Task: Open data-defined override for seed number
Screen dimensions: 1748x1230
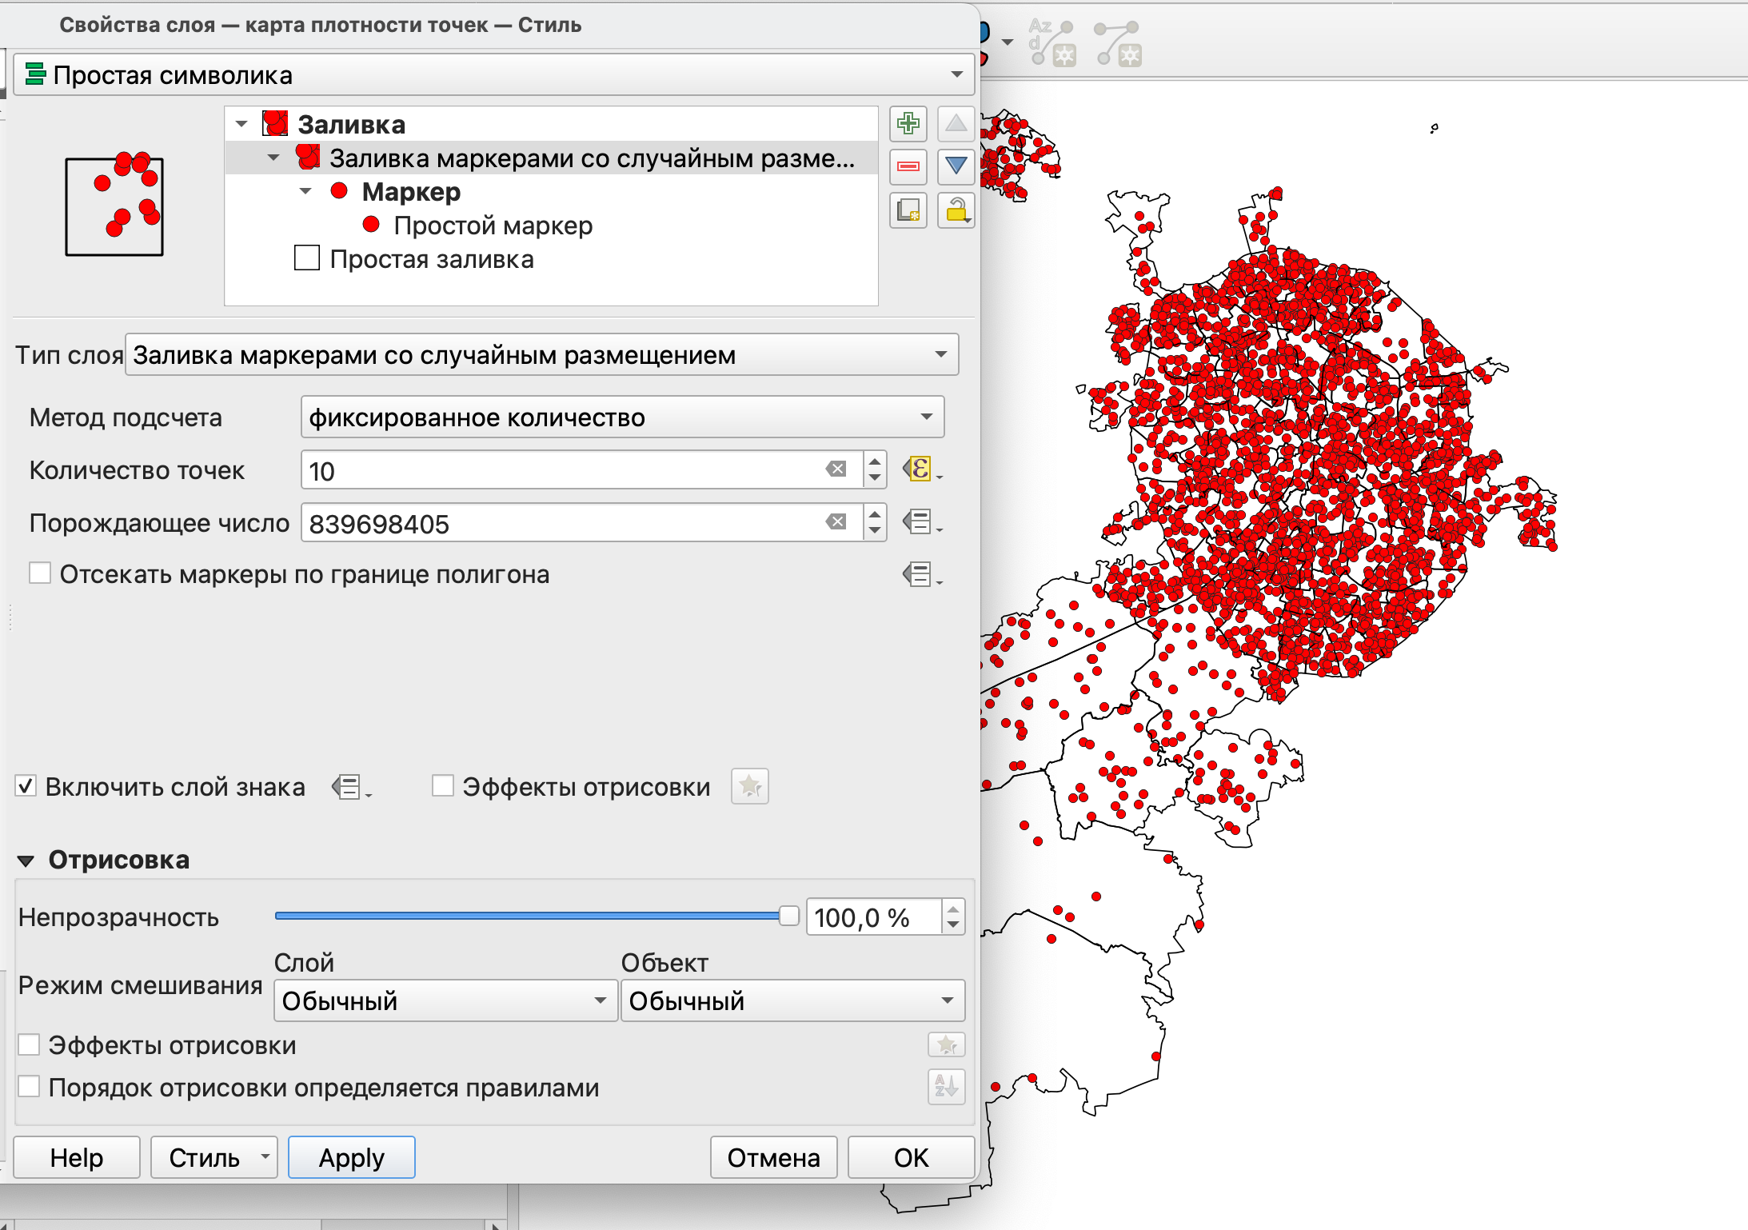Action: (920, 522)
